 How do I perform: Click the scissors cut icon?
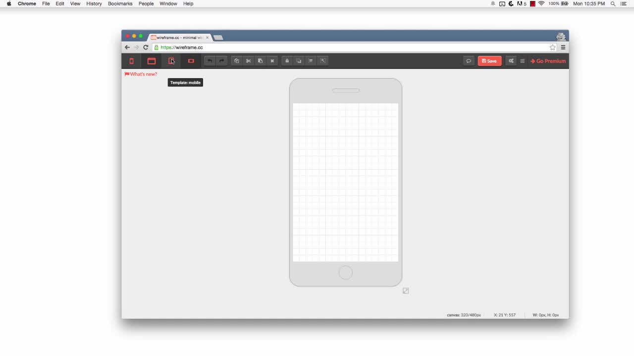pyautogui.click(x=249, y=61)
